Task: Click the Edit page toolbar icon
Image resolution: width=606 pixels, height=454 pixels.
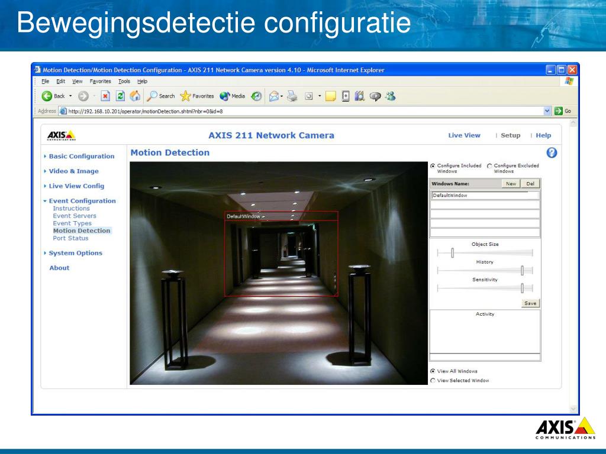Action: pos(309,96)
